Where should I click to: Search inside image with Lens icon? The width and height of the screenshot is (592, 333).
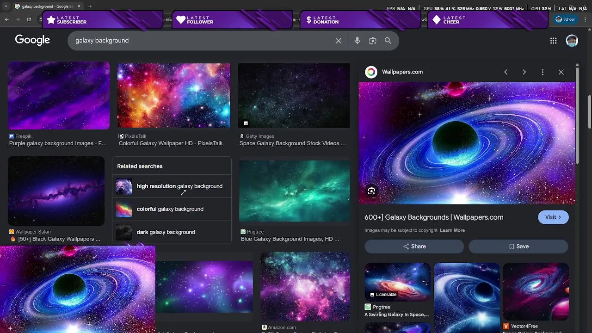coord(371,191)
